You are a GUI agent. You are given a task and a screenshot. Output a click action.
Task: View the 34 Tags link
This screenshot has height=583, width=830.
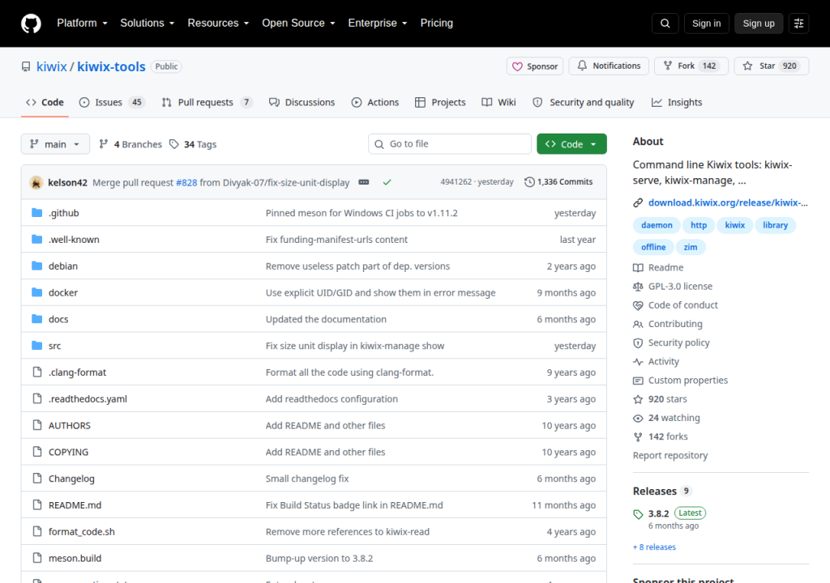click(x=193, y=144)
